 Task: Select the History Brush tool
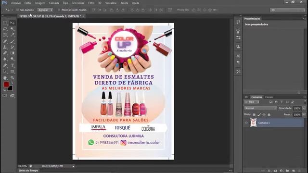(13, 47)
